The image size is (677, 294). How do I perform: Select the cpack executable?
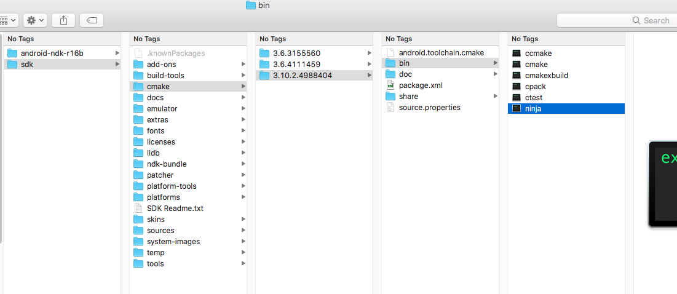(566, 87)
